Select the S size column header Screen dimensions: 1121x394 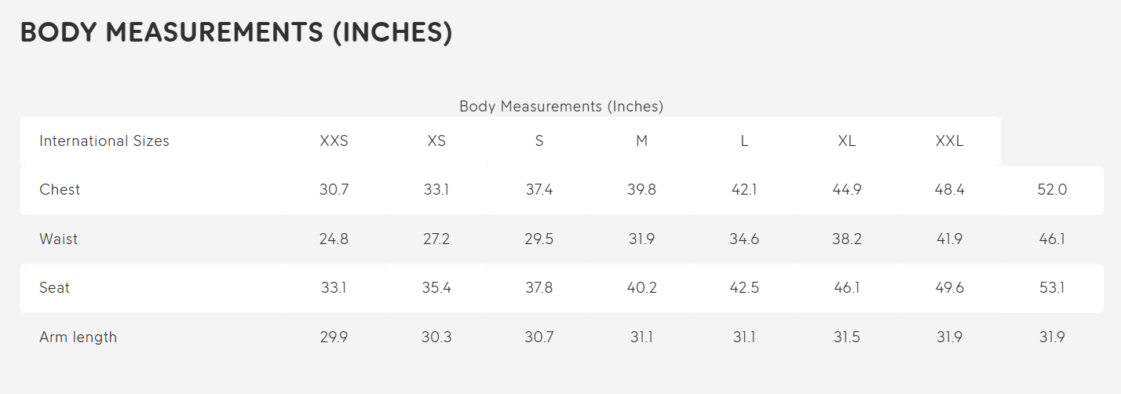539,141
